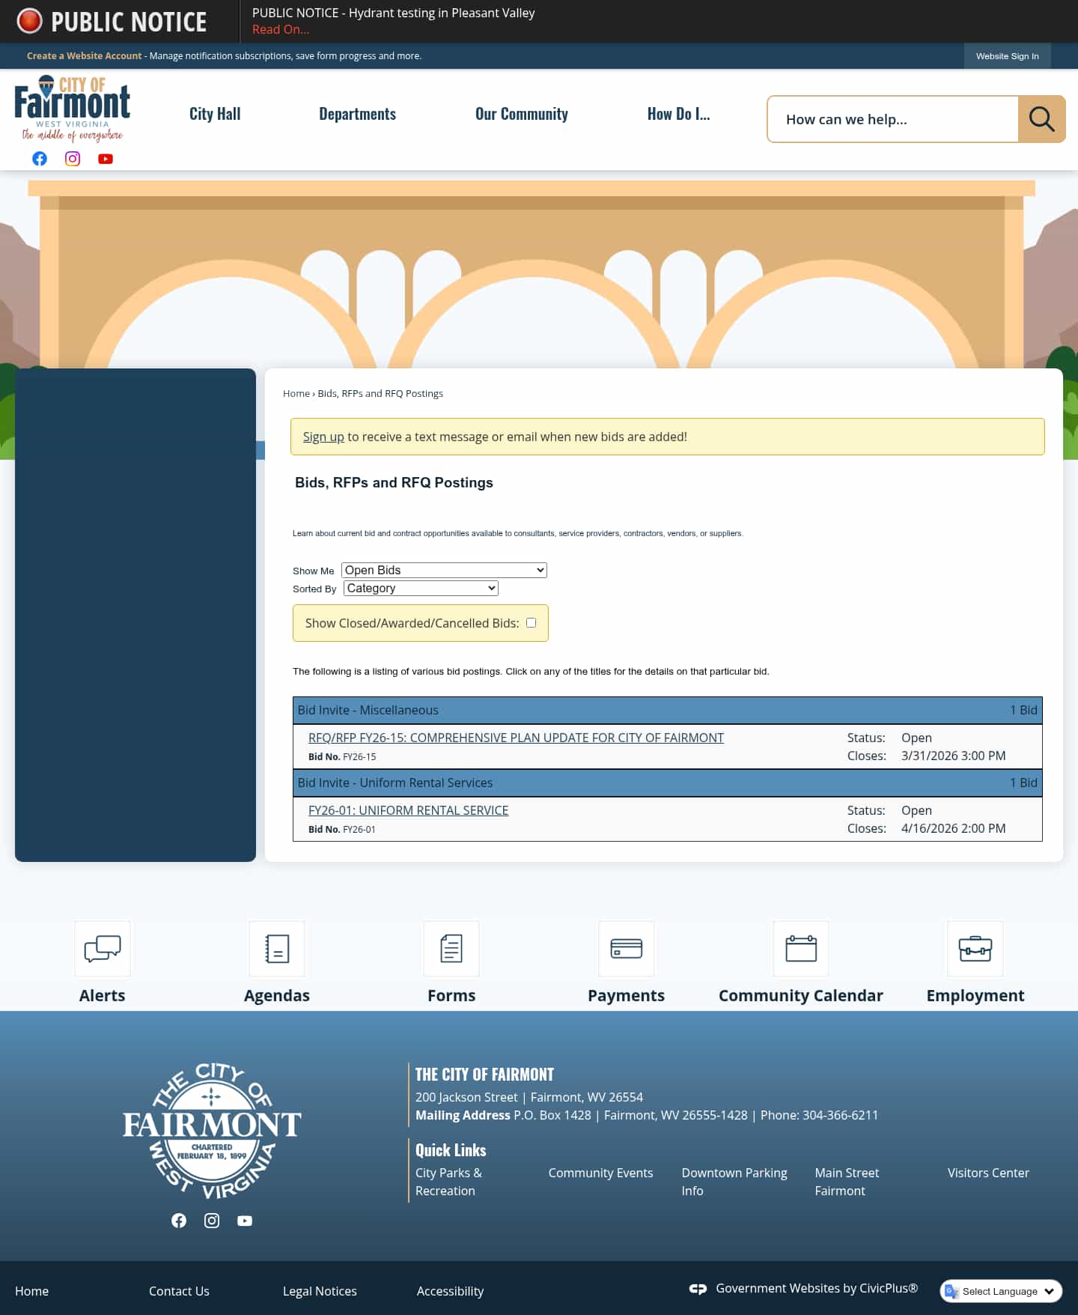The width and height of the screenshot is (1078, 1315).
Task: Click the Community Calendar label link
Action: click(801, 995)
